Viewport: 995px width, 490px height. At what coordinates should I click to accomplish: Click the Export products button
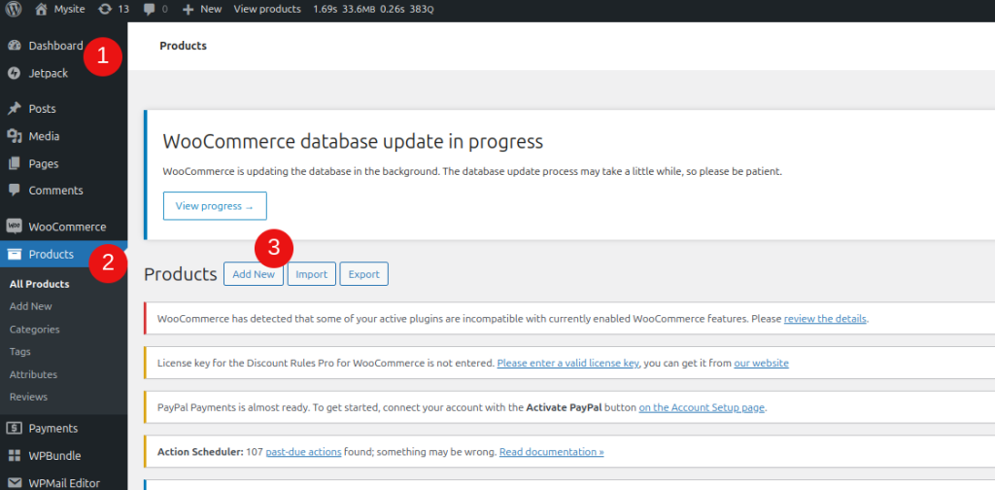[364, 274]
